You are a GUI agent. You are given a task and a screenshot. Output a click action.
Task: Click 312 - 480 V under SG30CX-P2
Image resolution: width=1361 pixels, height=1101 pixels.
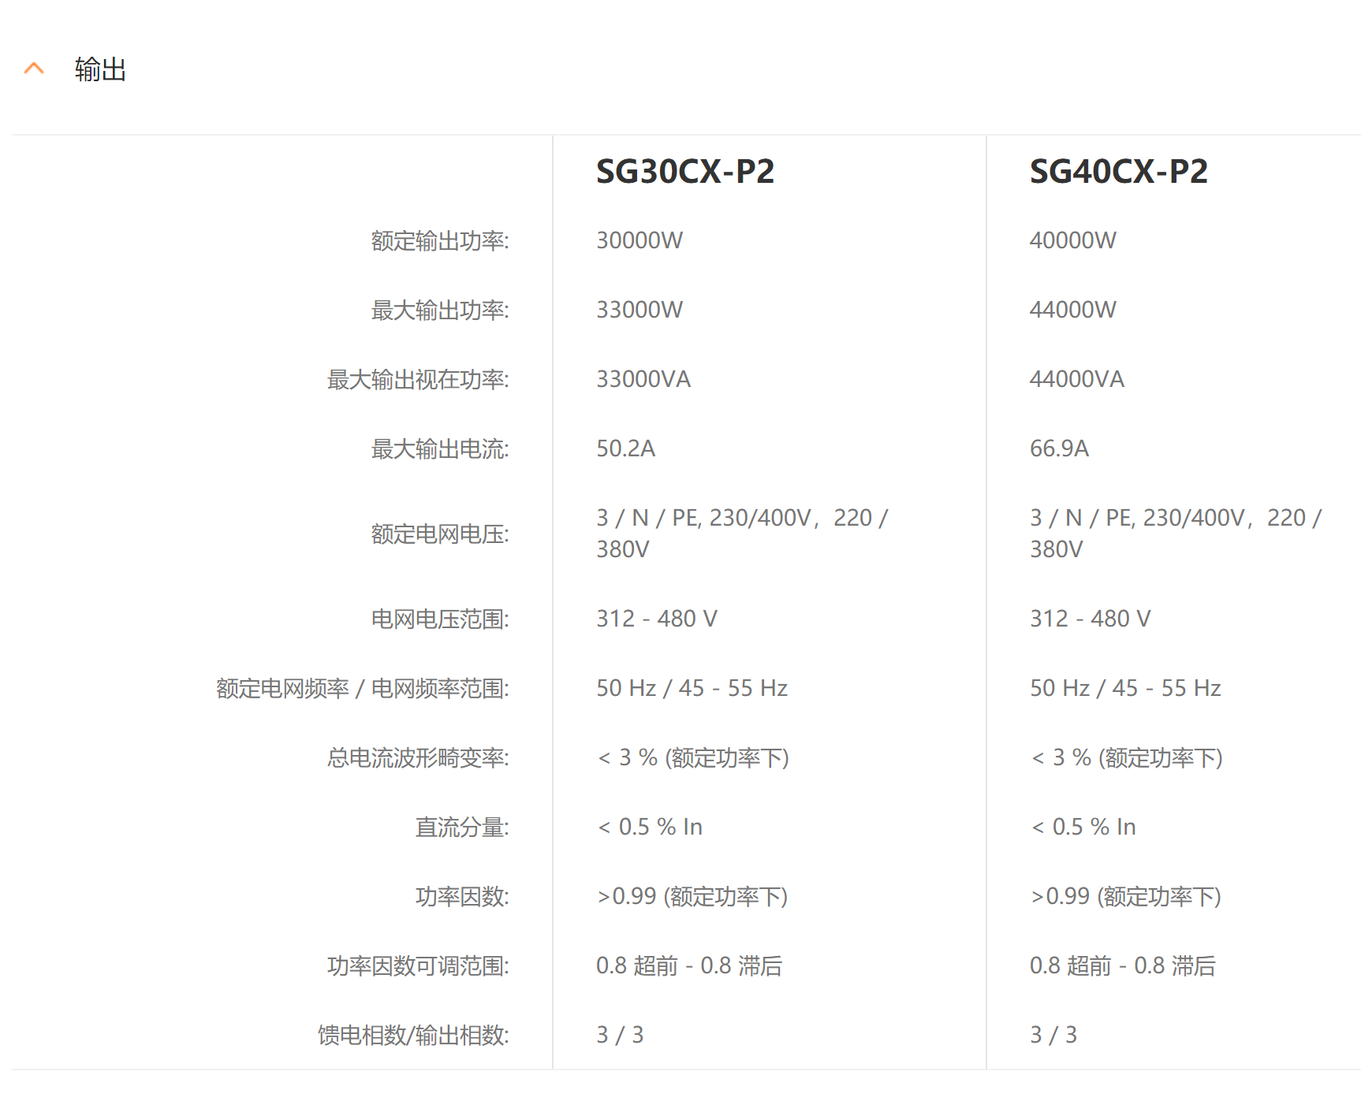click(656, 619)
